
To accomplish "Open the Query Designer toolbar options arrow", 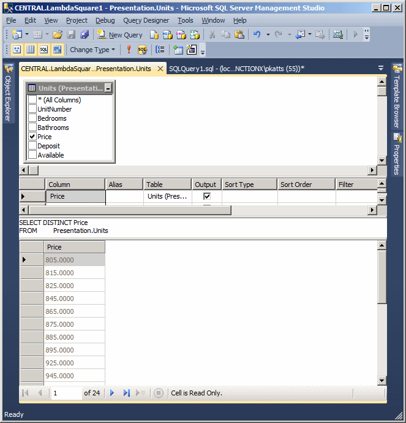I will 203,50.
